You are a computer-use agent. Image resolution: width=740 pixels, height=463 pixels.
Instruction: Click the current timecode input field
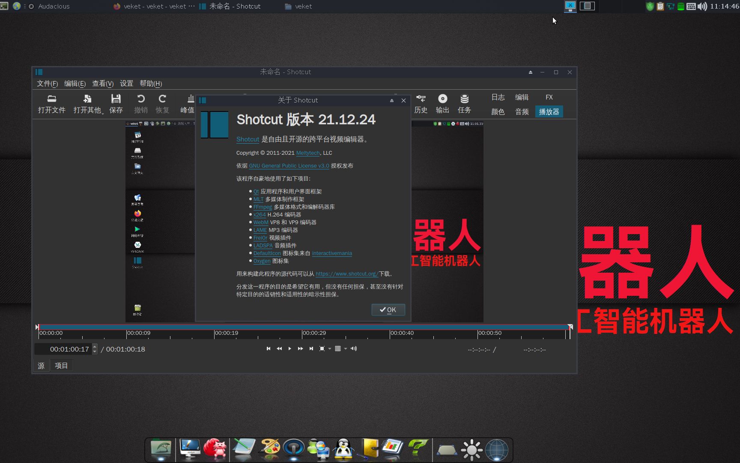[x=63, y=349]
